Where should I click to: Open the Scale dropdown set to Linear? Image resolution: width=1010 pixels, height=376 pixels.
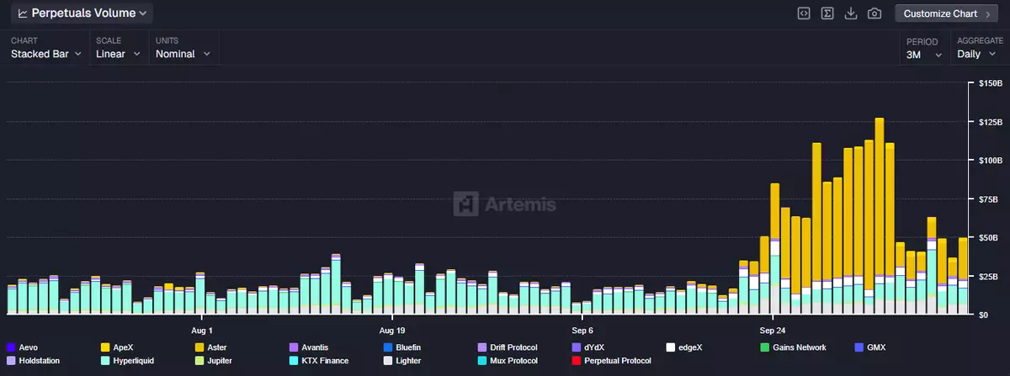tap(117, 54)
